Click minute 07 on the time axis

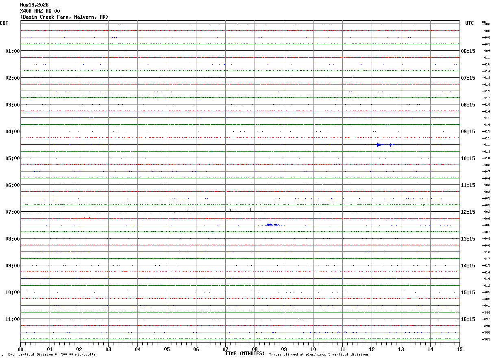226,349
